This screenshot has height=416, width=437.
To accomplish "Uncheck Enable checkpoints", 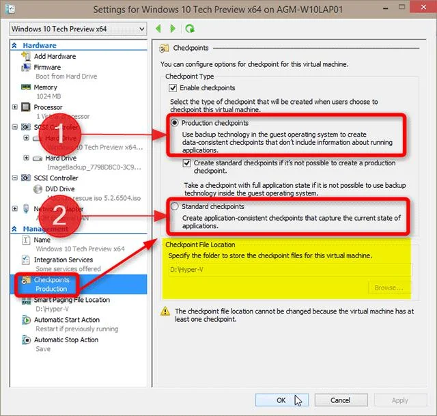I will (x=173, y=88).
